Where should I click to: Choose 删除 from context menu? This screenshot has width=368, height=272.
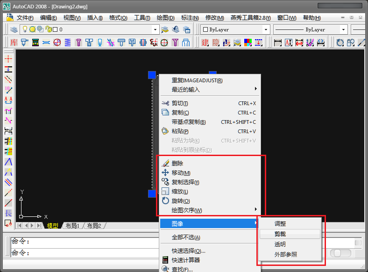click(210, 163)
